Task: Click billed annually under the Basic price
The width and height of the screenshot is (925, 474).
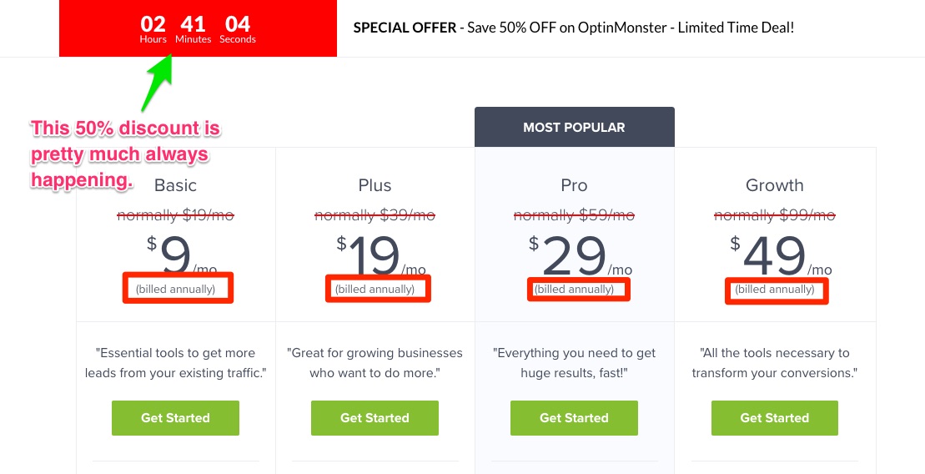Action: click(x=176, y=290)
